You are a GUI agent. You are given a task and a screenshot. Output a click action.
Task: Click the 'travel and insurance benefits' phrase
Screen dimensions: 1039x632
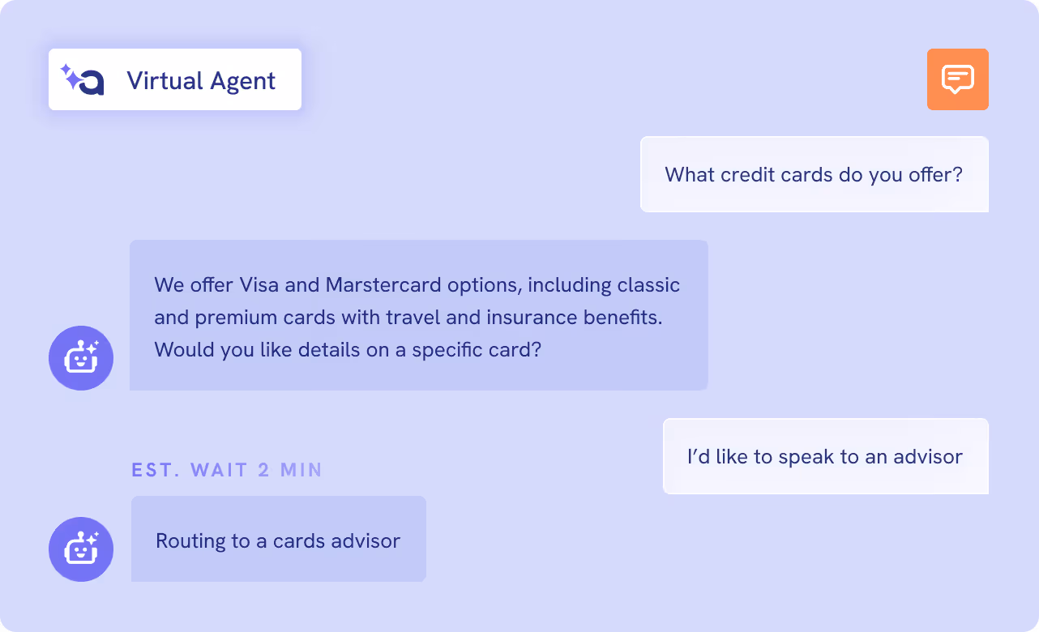click(x=524, y=318)
